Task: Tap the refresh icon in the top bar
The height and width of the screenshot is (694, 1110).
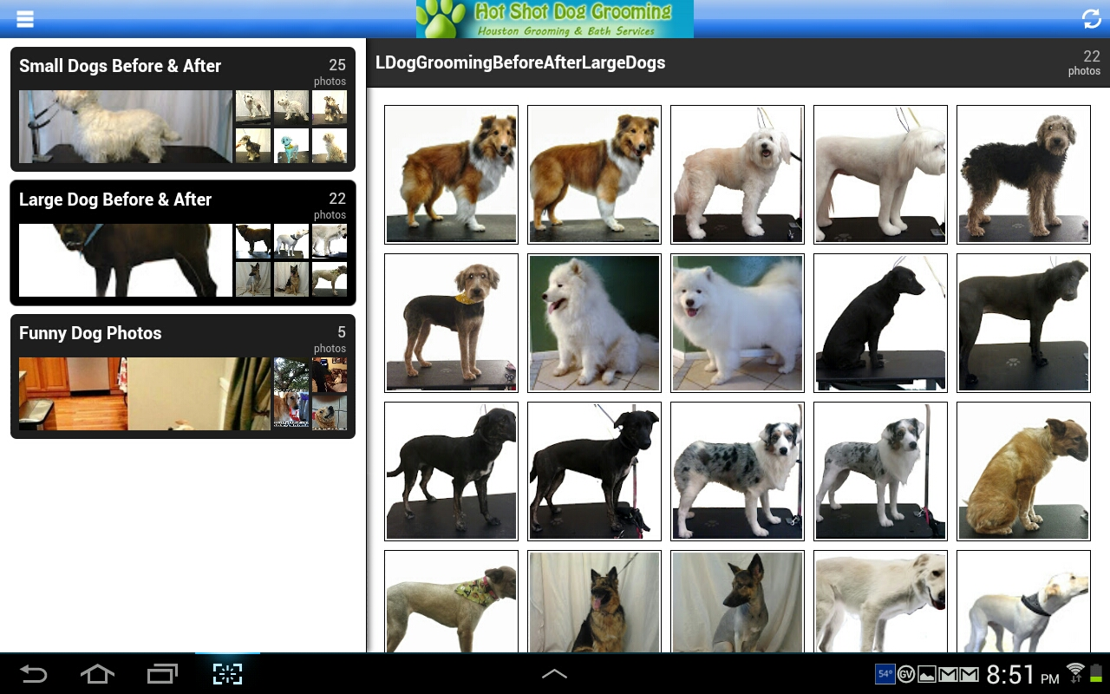Action: pos(1091,18)
